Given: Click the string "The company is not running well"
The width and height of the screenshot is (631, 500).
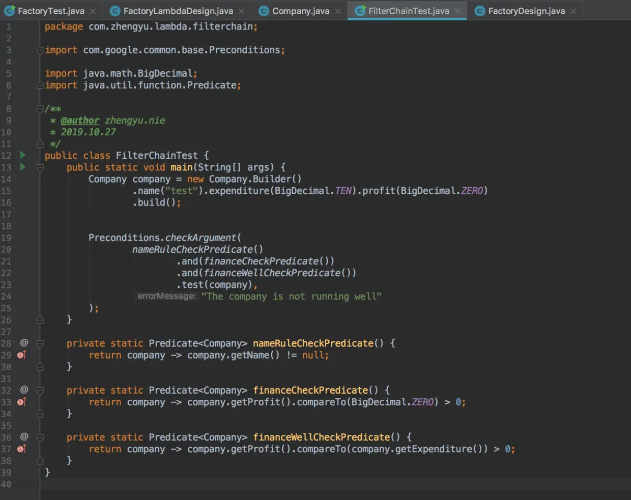Looking at the screenshot, I should click(x=291, y=297).
